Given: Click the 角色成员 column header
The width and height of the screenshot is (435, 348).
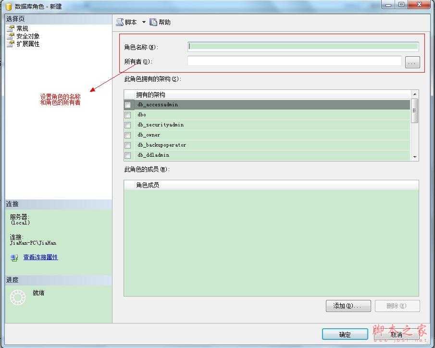Looking at the screenshot, I should [x=148, y=185].
